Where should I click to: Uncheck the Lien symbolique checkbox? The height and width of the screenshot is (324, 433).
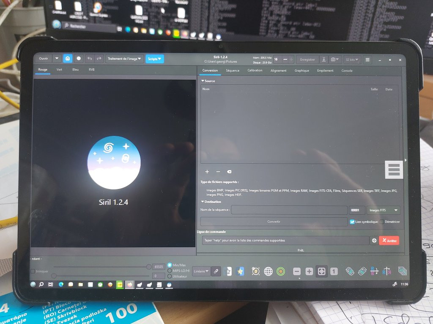[352, 222]
